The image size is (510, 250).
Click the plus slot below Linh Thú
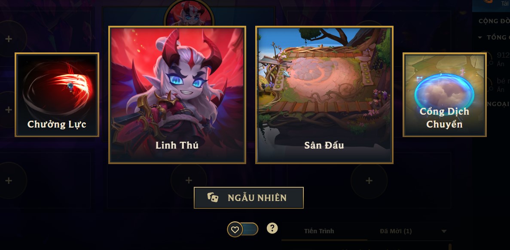[189, 180]
